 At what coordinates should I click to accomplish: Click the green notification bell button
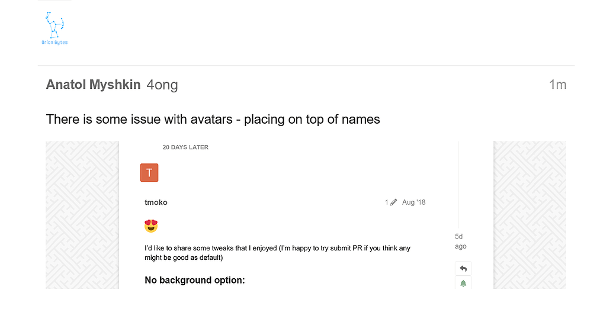[463, 284]
